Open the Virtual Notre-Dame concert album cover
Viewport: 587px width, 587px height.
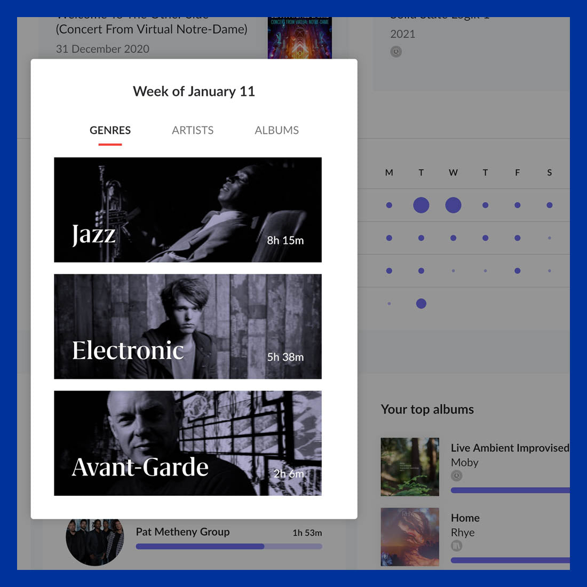tap(299, 38)
